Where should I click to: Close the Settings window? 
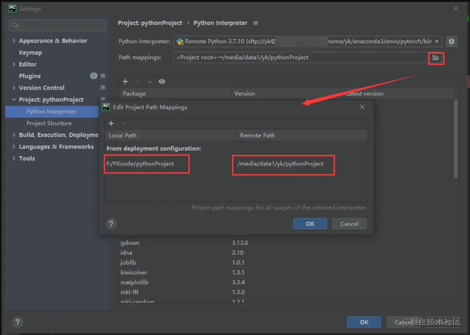coord(456,8)
